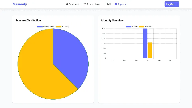The image size is (192, 108).
Task: Click the Expense Distribution card title
Action: [28, 21]
